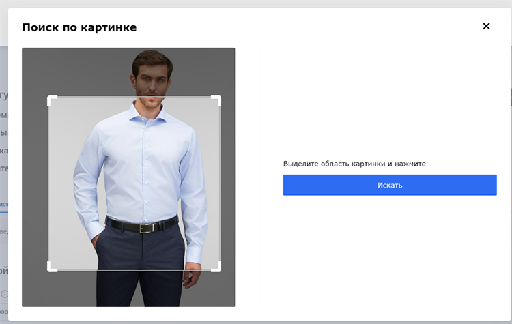The width and height of the screenshot is (512, 324).
Task: Click the belt buckle in the photo
Action: (x=143, y=228)
